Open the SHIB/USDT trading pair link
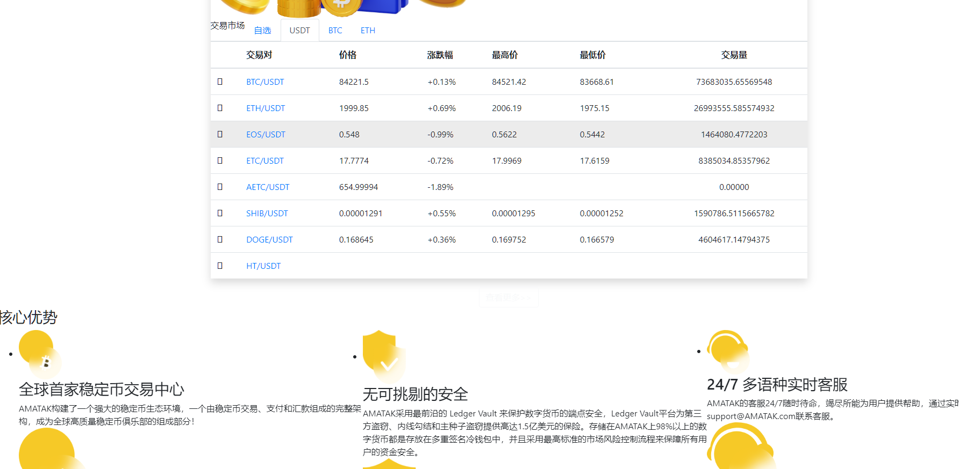Screen dimensions: 959x469 pyautogui.click(x=267, y=214)
